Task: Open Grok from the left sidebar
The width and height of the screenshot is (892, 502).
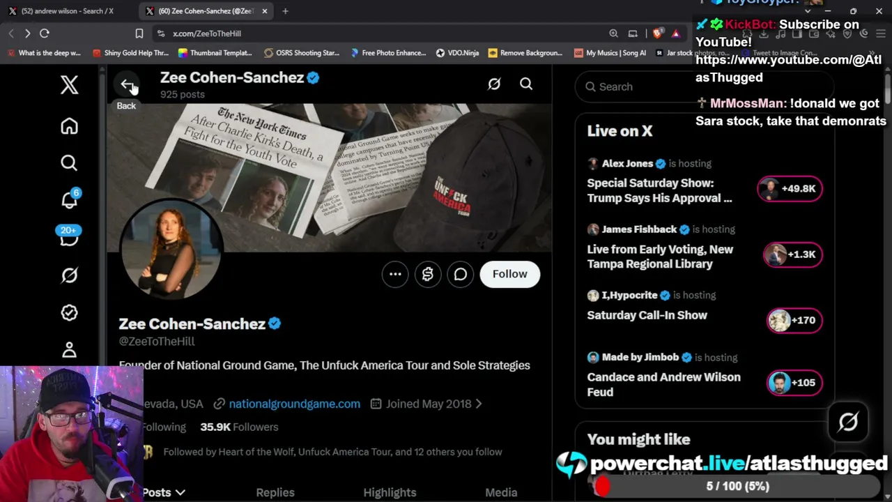Action: (69, 275)
